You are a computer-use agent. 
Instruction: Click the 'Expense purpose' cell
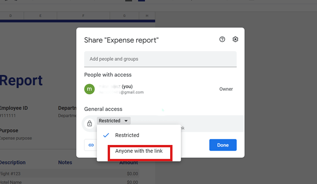pyautogui.click(x=16, y=138)
